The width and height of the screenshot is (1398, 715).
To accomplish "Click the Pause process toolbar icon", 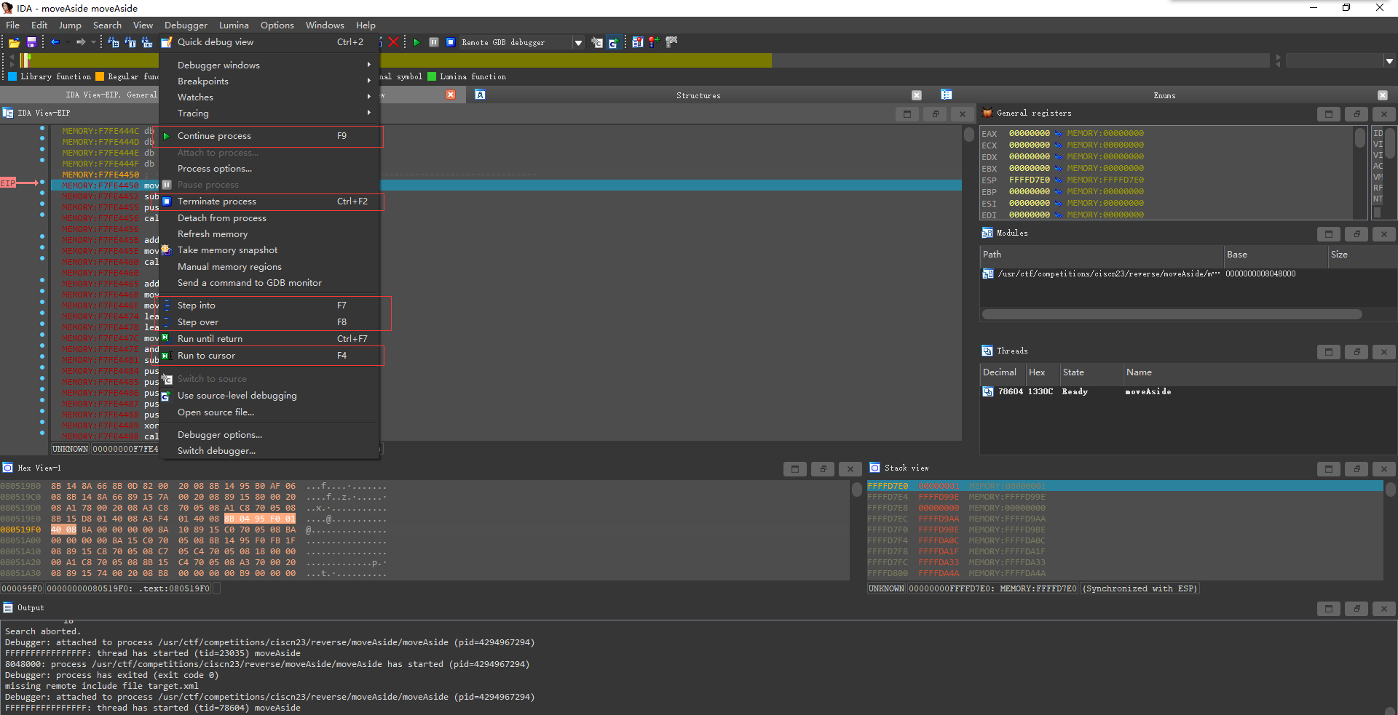I will 434,42.
